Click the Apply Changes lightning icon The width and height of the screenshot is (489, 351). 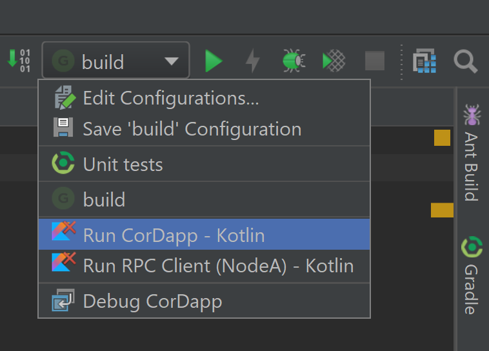click(253, 61)
